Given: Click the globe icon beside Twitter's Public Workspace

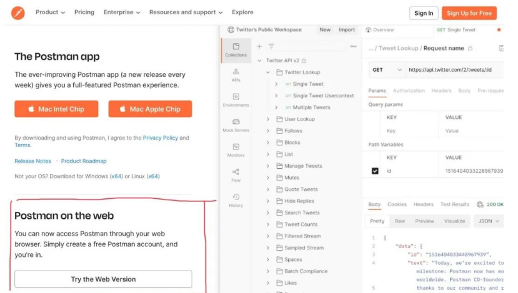Looking at the screenshot, I should coord(231,30).
